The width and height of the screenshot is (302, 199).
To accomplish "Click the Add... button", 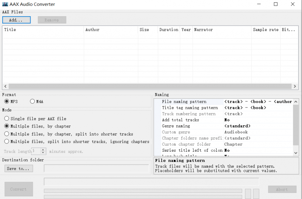I will [x=16, y=20].
